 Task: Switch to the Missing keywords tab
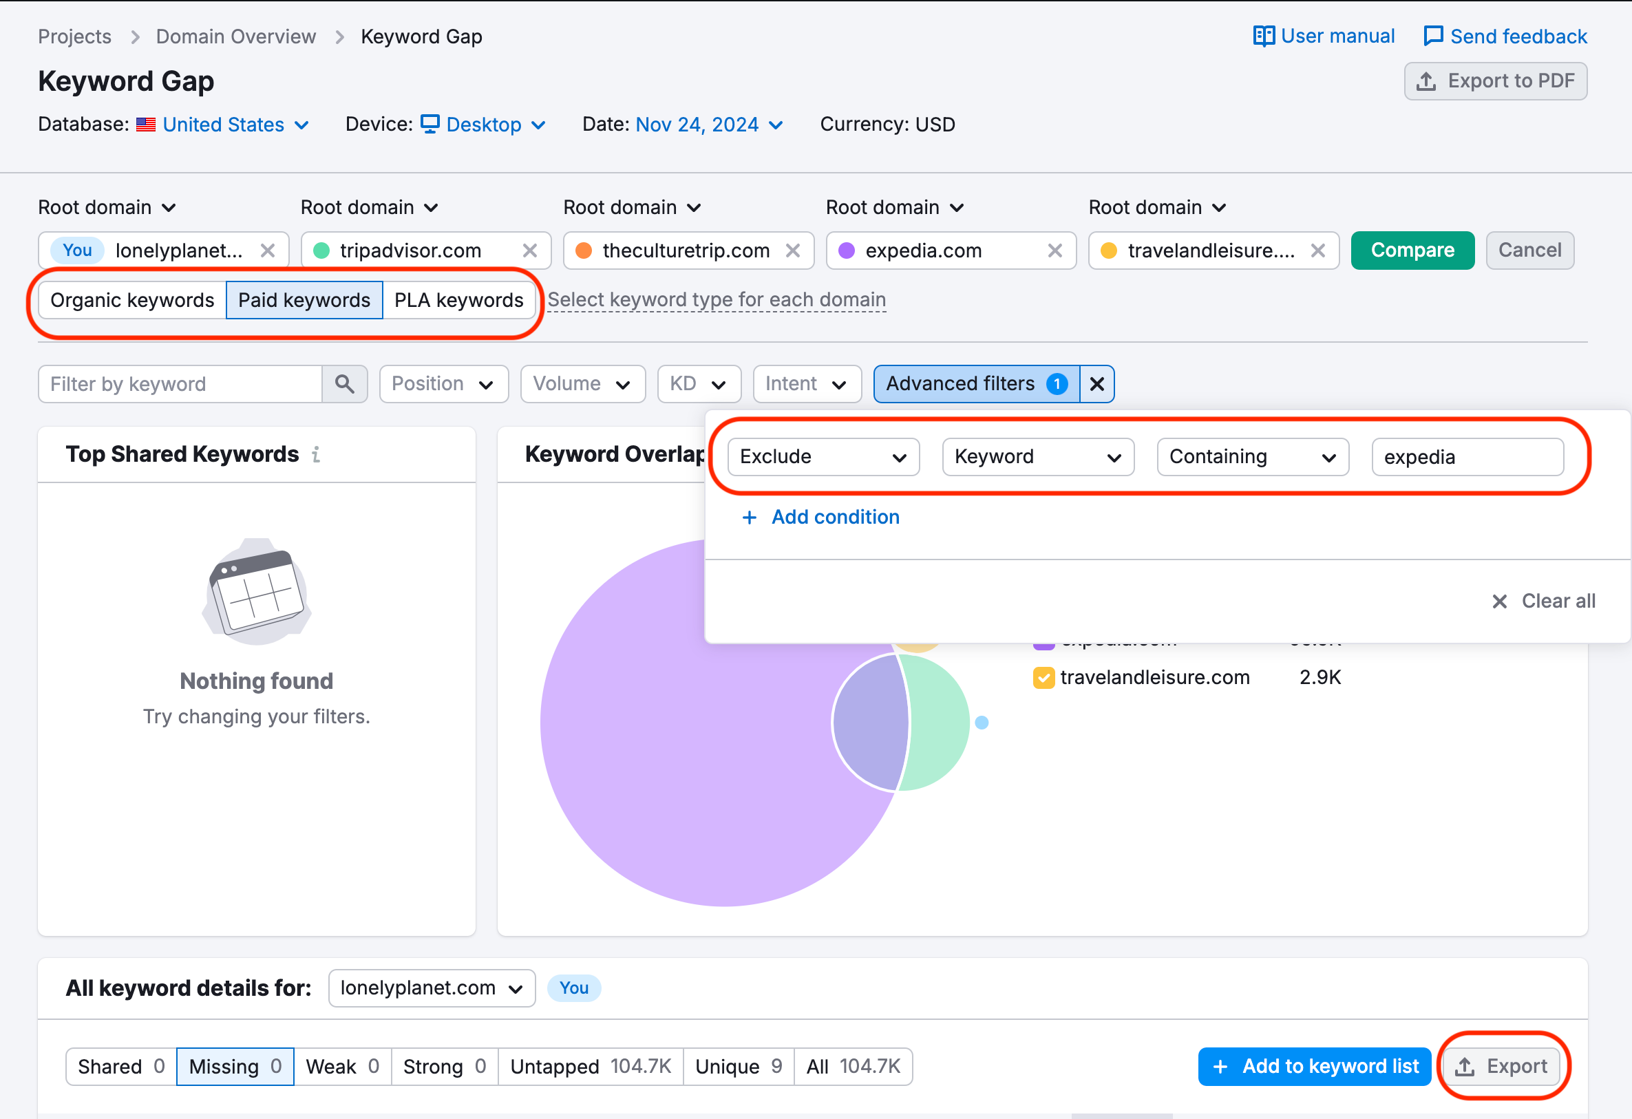tap(235, 1067)
